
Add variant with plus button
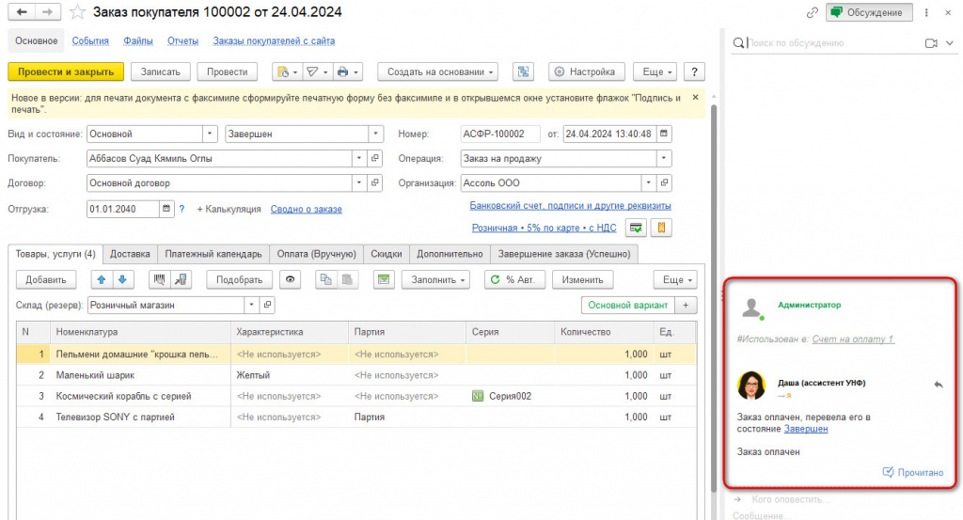(x=686, y=305)
